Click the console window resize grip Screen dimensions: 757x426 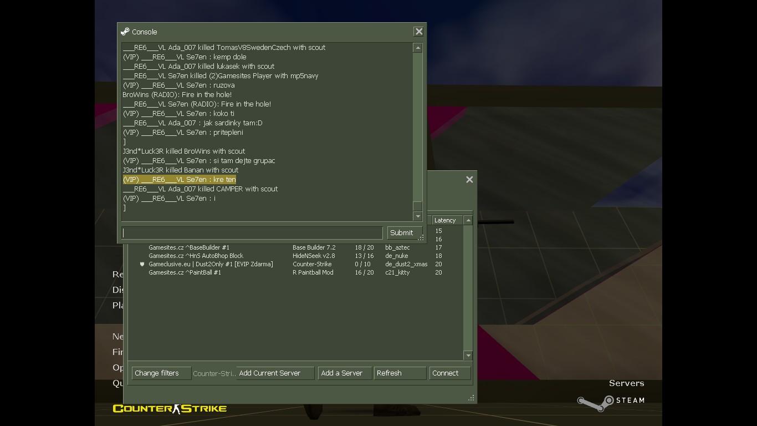[421, 238]
